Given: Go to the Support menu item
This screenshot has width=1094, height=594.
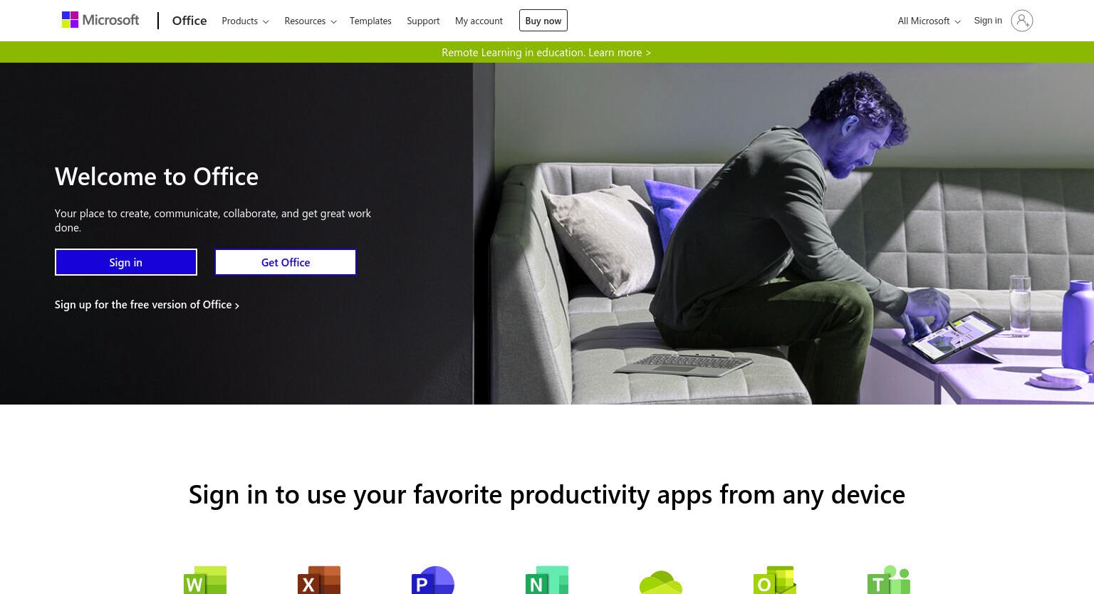Looking at the screenshot, I should pos(423,21).
